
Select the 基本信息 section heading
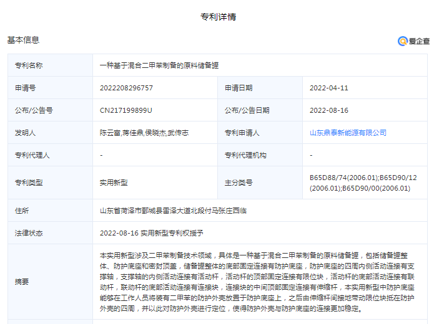coord(23,40)
